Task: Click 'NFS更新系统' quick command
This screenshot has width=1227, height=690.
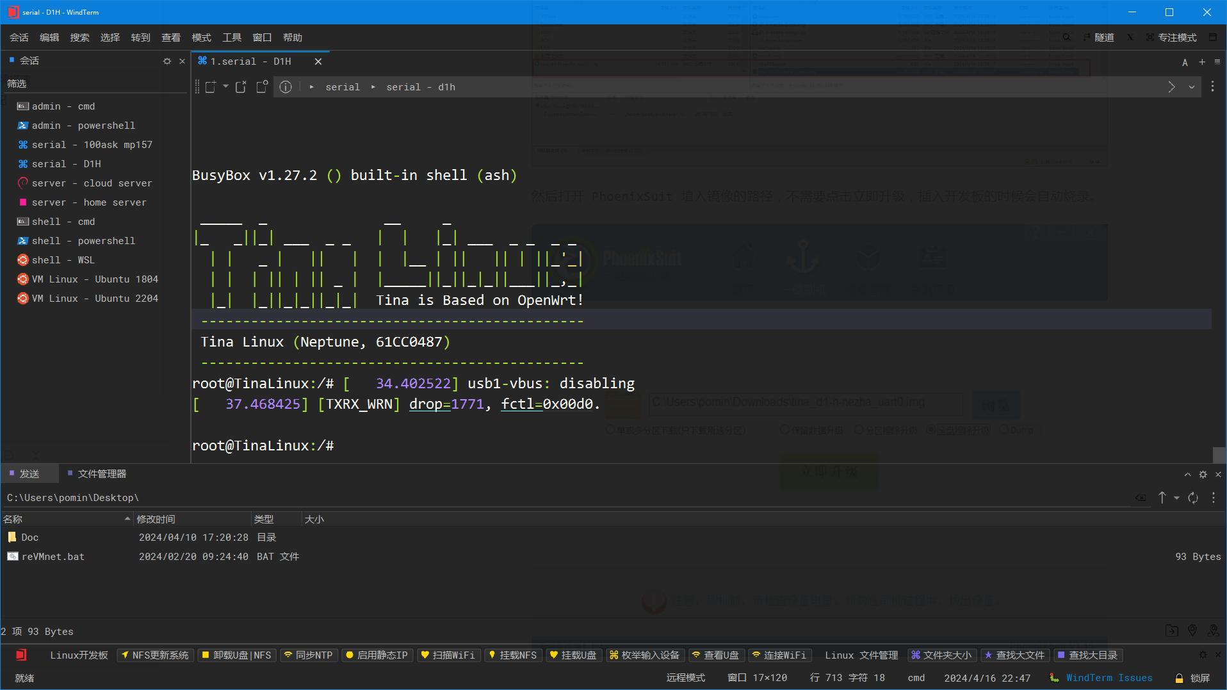Action: pos(156,655)
